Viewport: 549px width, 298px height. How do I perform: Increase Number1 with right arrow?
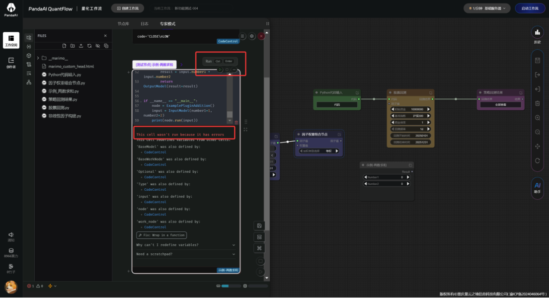point(408,177)
